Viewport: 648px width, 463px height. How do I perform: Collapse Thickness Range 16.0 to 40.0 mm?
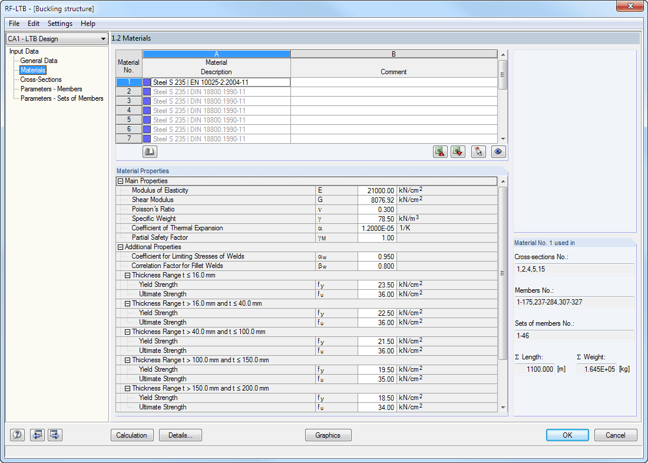(128, 304)
